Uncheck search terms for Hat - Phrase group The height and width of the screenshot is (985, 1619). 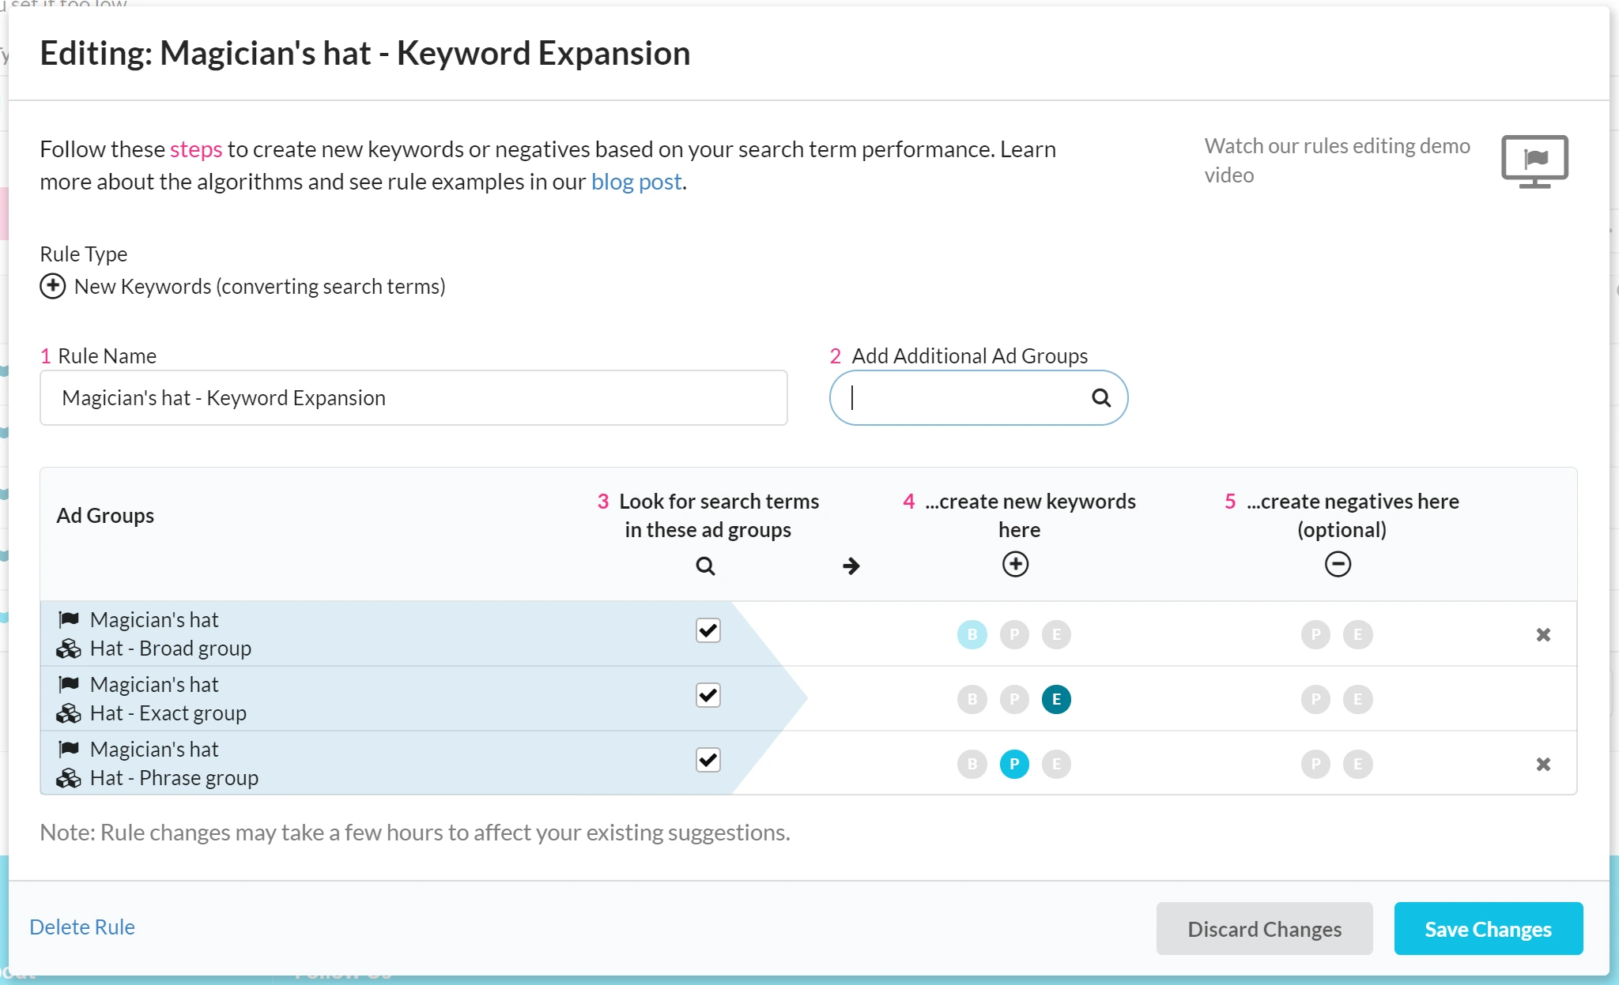tap(708, 760)
